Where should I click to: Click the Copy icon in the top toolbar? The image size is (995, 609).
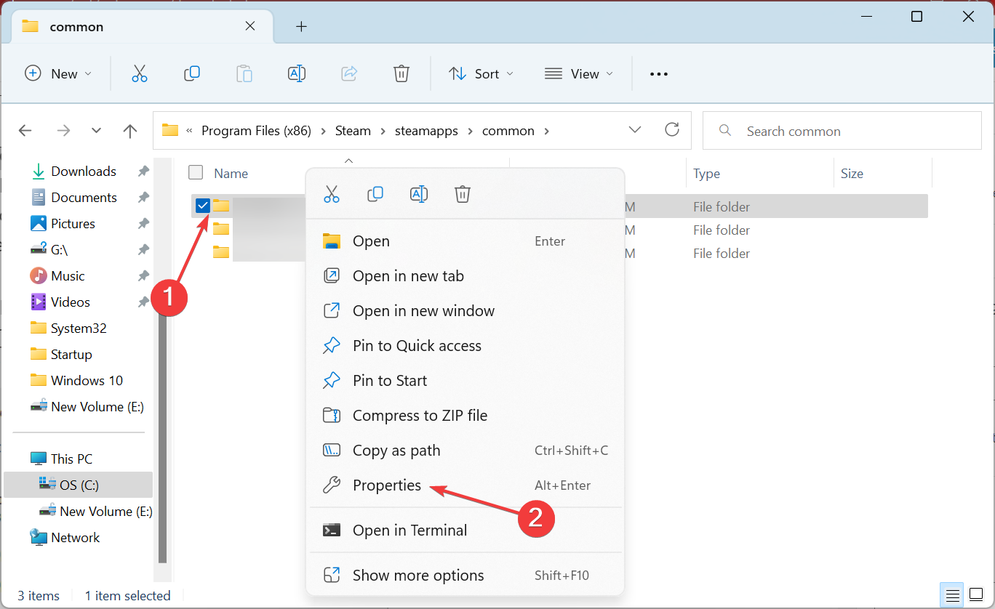click(192, 73)
